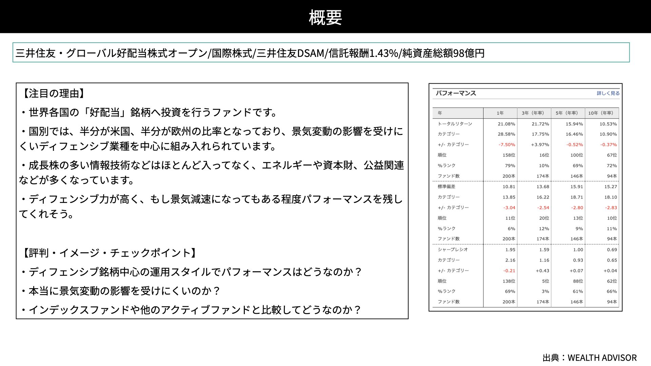Click the red -7.50% category difference
This screenshot has width=651, height=366.
tap(507, 145)
